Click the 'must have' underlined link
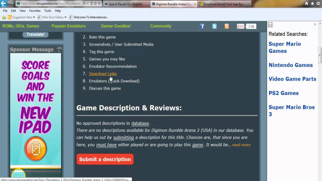 [106, 145]
